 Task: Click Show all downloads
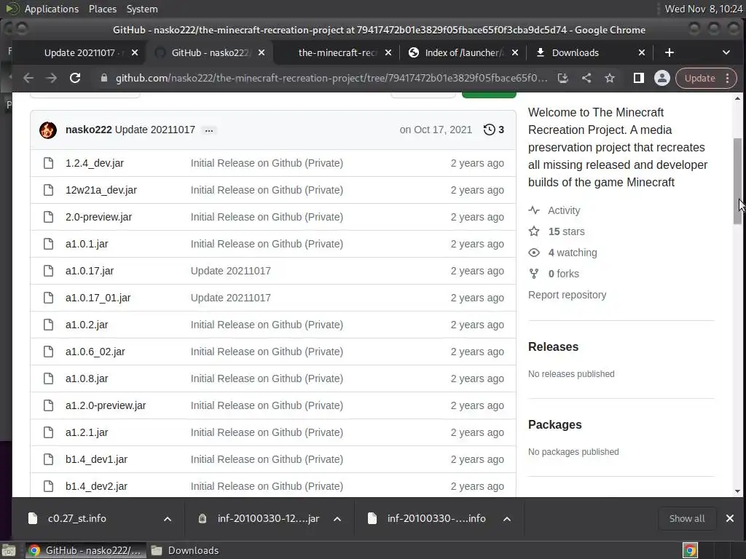687,518
